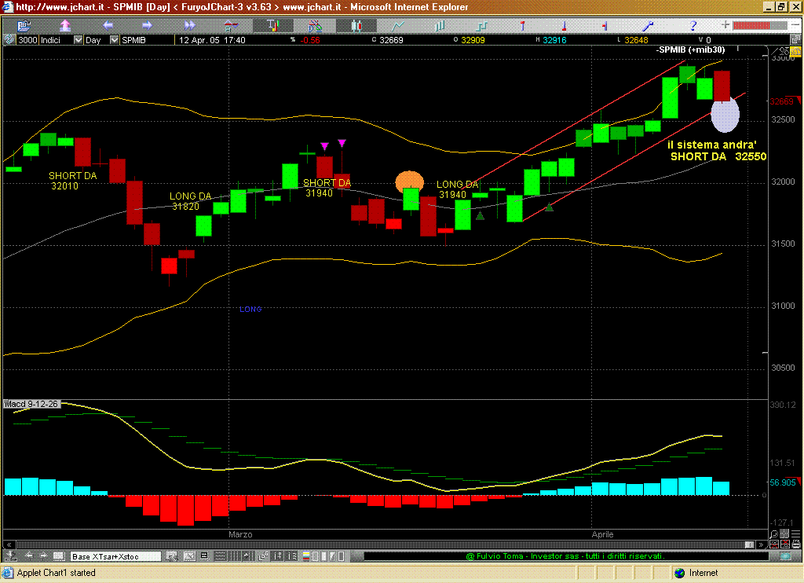The image size is (804, 583).
Task: Select the candlestick chart type icon
Action: click(357, 24)
